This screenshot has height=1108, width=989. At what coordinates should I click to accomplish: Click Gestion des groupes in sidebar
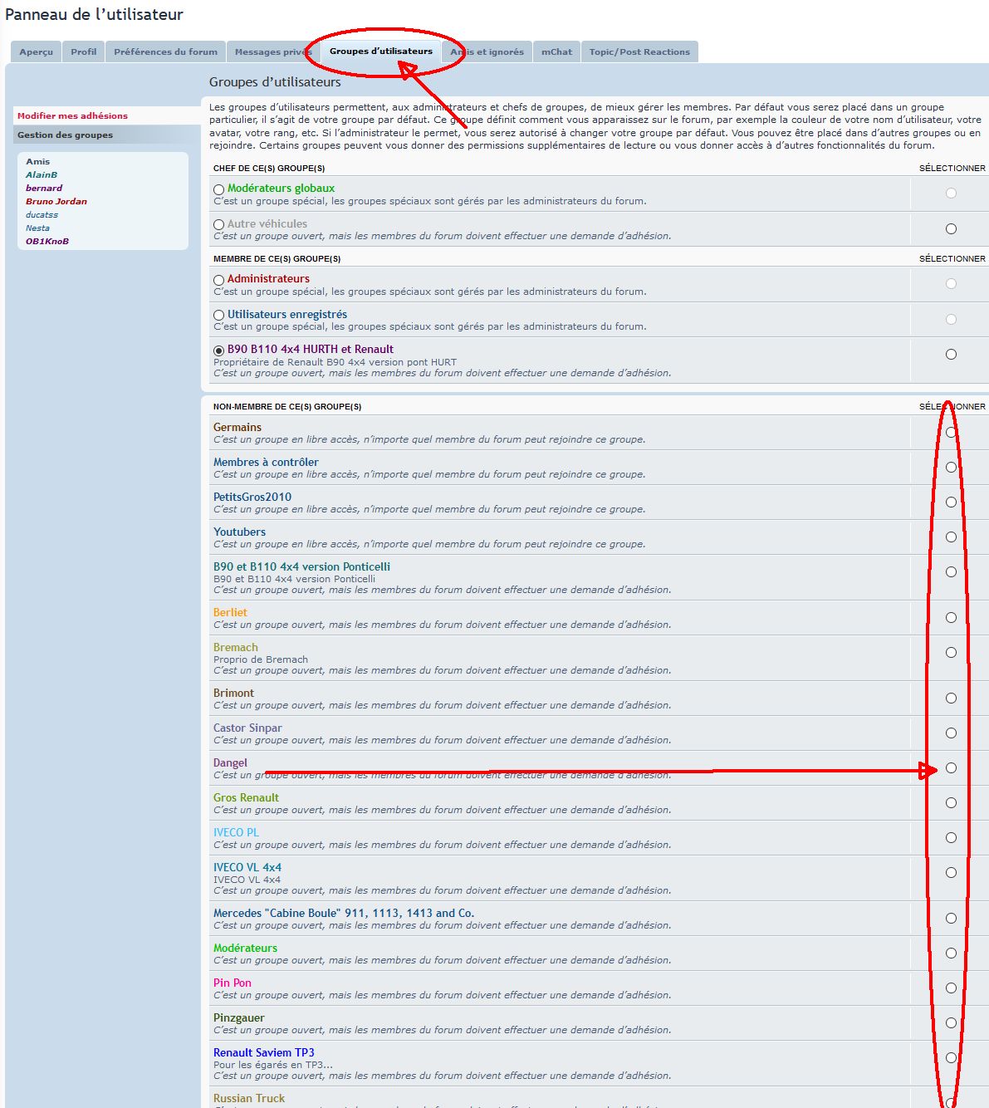pyautogui.click(x=65, y=135)
